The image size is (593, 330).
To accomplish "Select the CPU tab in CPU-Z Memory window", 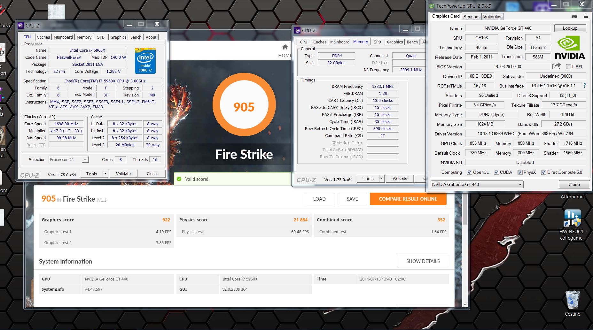I will (303, 42).
